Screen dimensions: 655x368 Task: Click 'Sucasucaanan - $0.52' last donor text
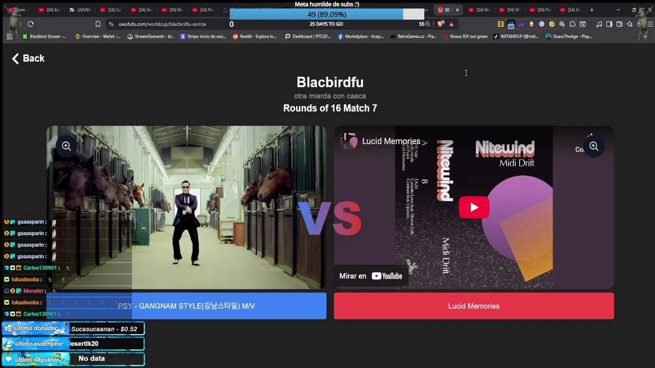104,329
